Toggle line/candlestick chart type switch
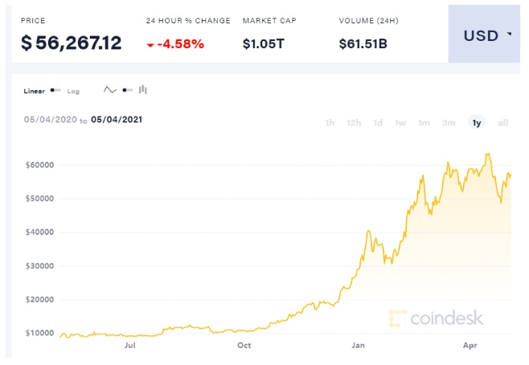 click(x=128, y=90)
